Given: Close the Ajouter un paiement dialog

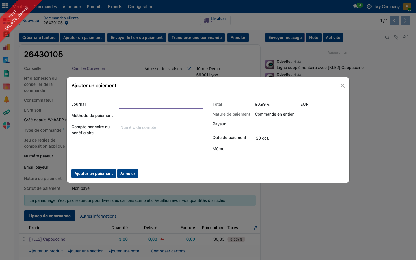Looking at the screenshot, I should [343, 86].
